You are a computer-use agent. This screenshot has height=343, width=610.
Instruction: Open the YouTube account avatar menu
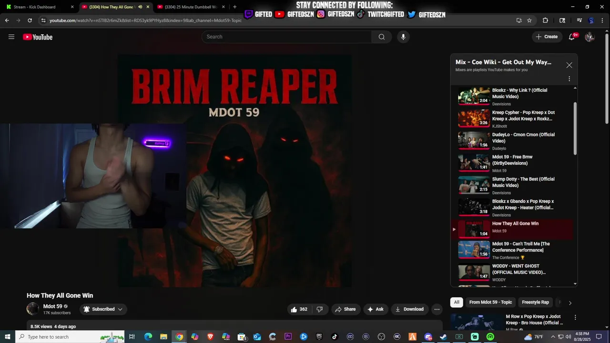click(x=590, y=37)
